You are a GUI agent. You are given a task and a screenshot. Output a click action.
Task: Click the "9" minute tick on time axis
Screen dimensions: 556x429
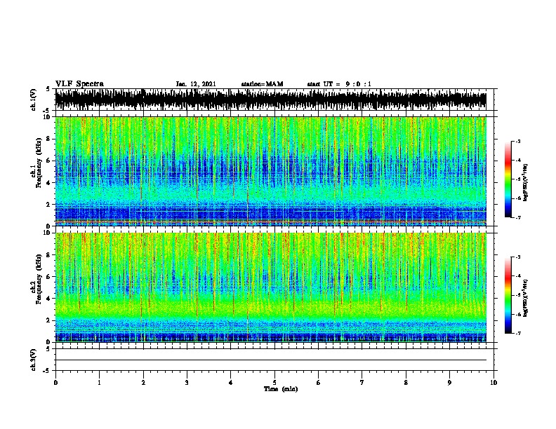tap(449, 383)
